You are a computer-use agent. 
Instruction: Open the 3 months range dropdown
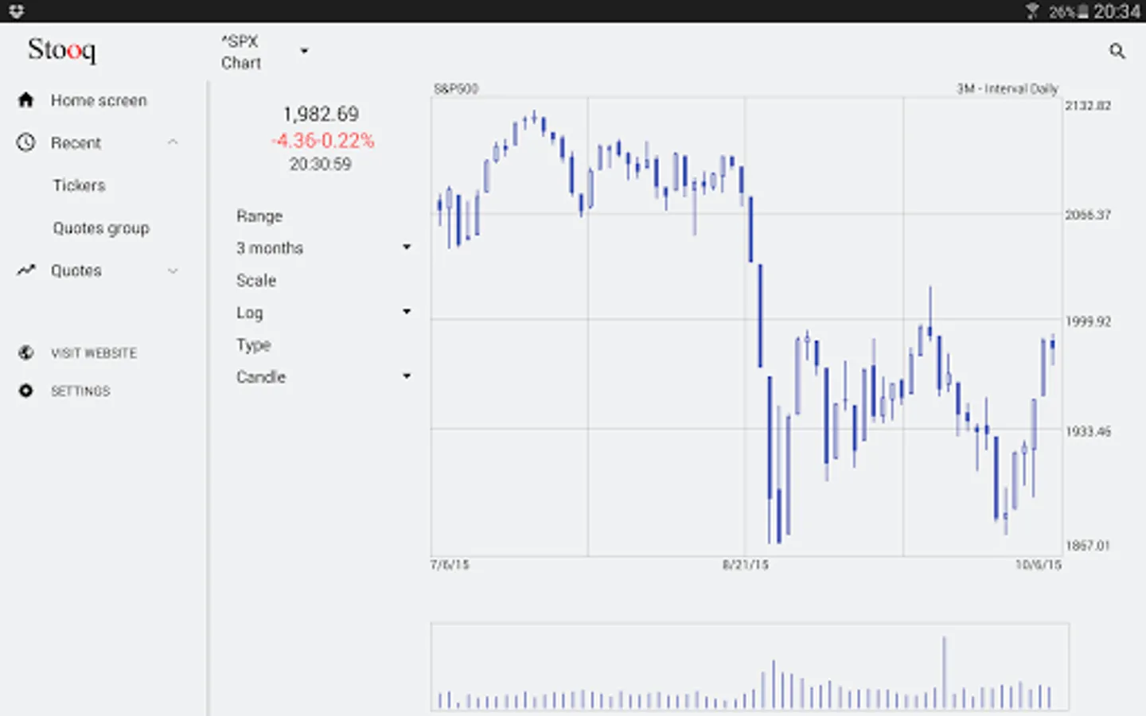point(407,247)
